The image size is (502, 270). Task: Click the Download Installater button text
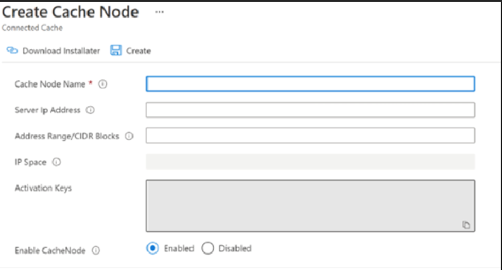pyautogui.click(x=61, y=50)
